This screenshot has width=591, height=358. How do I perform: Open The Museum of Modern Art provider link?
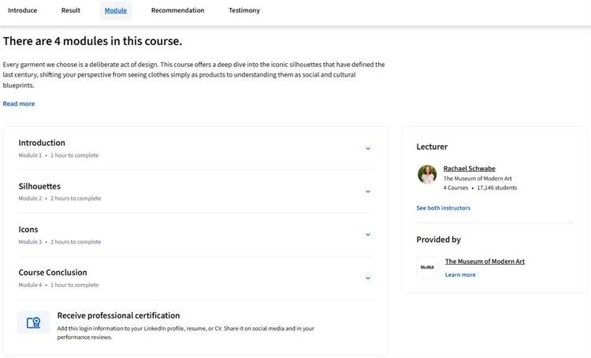click(485, 262)
